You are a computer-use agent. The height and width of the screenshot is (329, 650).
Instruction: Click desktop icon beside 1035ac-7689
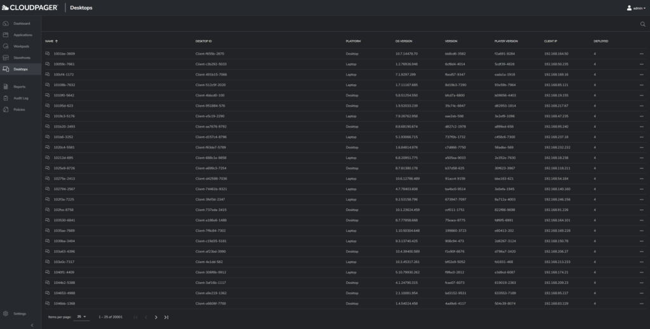coord(47,231)
